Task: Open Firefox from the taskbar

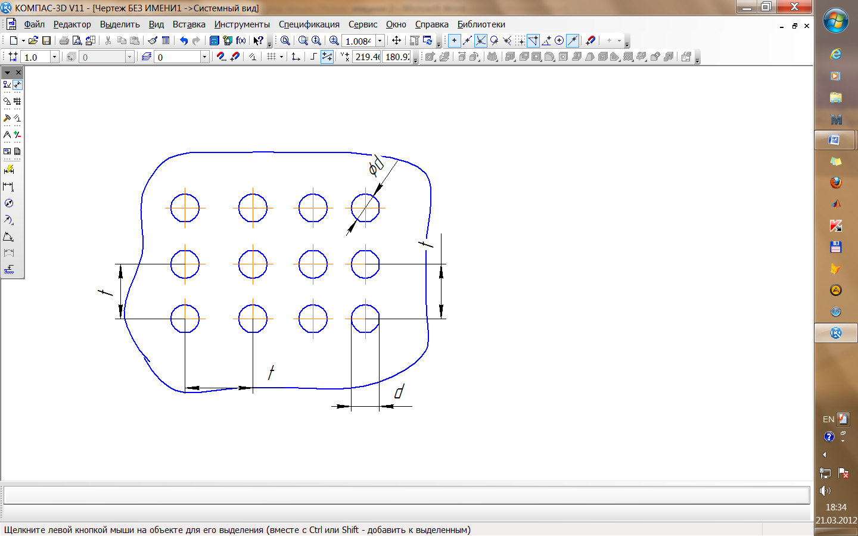Action: (x=835, y=183)
